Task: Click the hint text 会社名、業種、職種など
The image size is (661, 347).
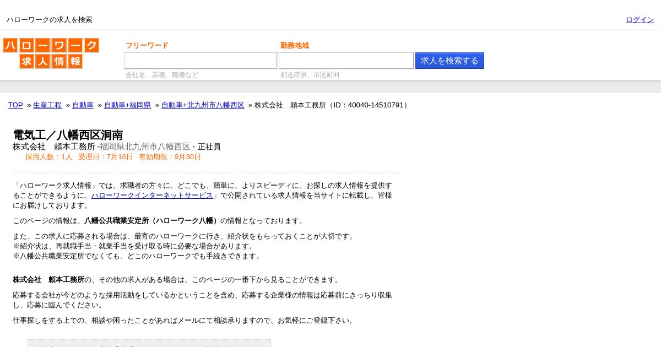Action: click(x=162, y=75)
